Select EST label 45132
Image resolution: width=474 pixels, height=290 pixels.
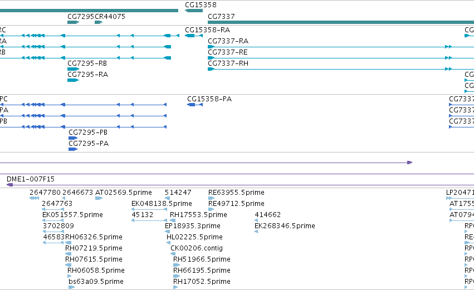pos(143,215)
